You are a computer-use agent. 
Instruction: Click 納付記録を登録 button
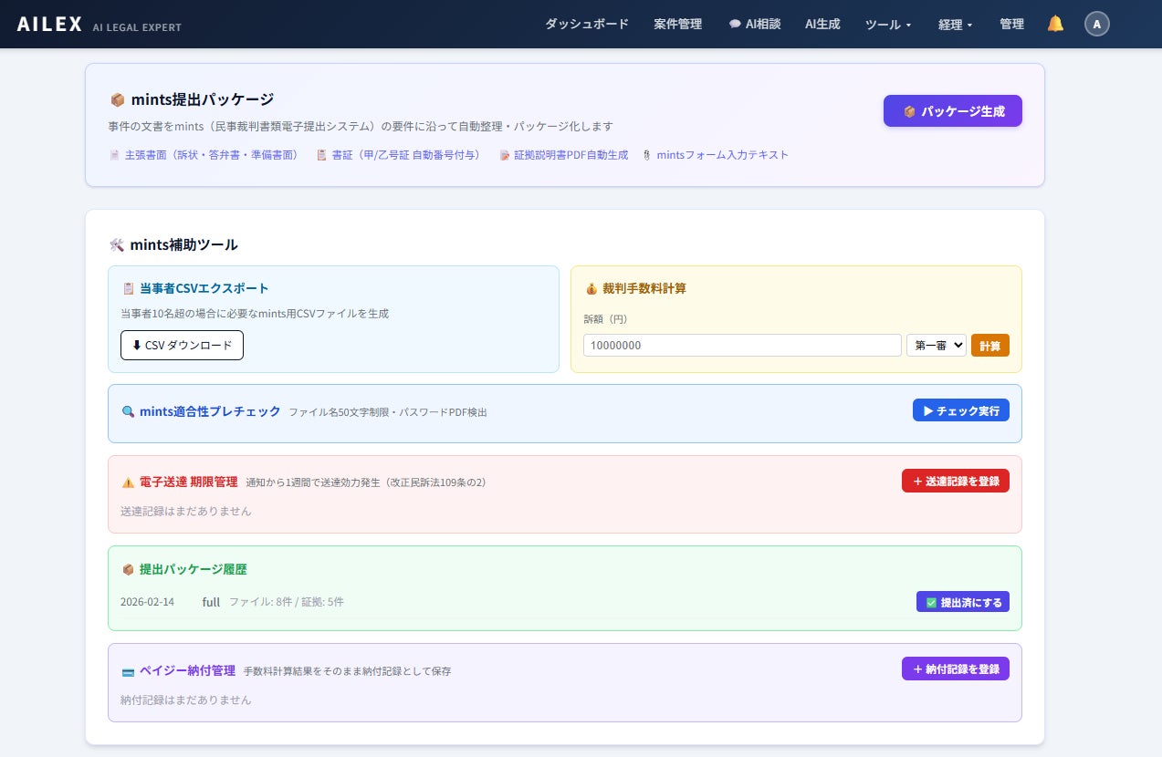coord(956,669)
